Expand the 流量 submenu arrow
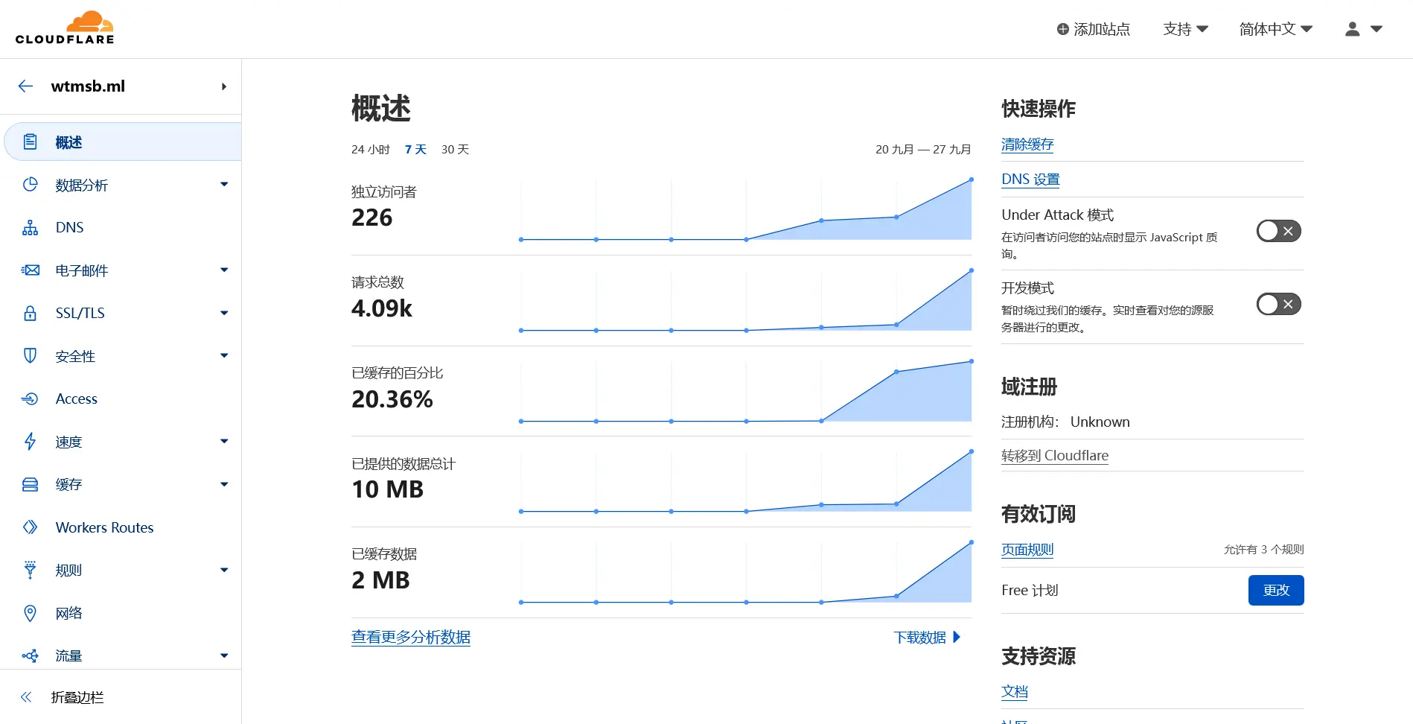Image resolution: width=1413 pixels, height=724 pixels. pyautogui.click(x=224, y=655)
